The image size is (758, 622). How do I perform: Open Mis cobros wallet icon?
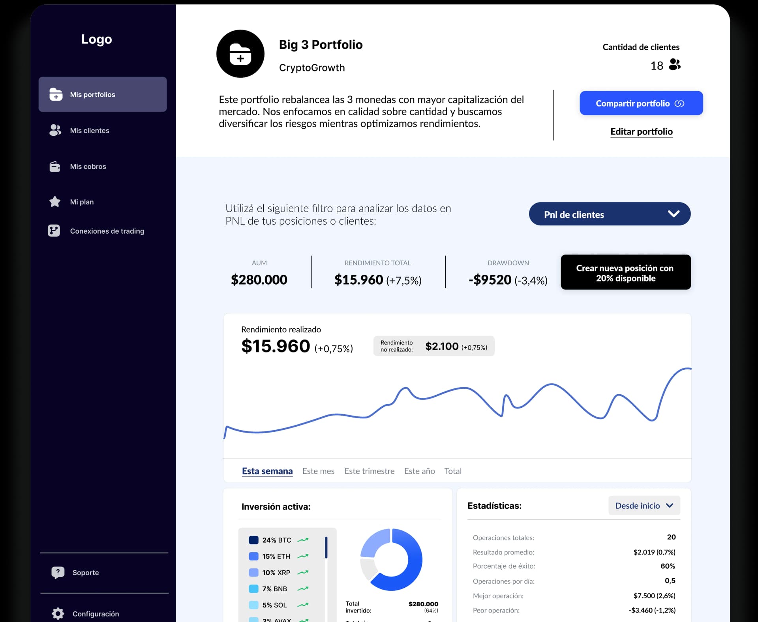tap(55, 166)
